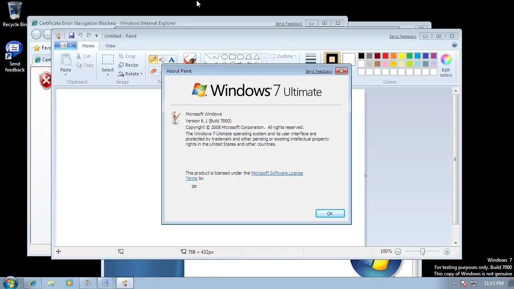Click the taskbar clock showing 11:15 PM
The image size is (514, 289).
[494, 283]
